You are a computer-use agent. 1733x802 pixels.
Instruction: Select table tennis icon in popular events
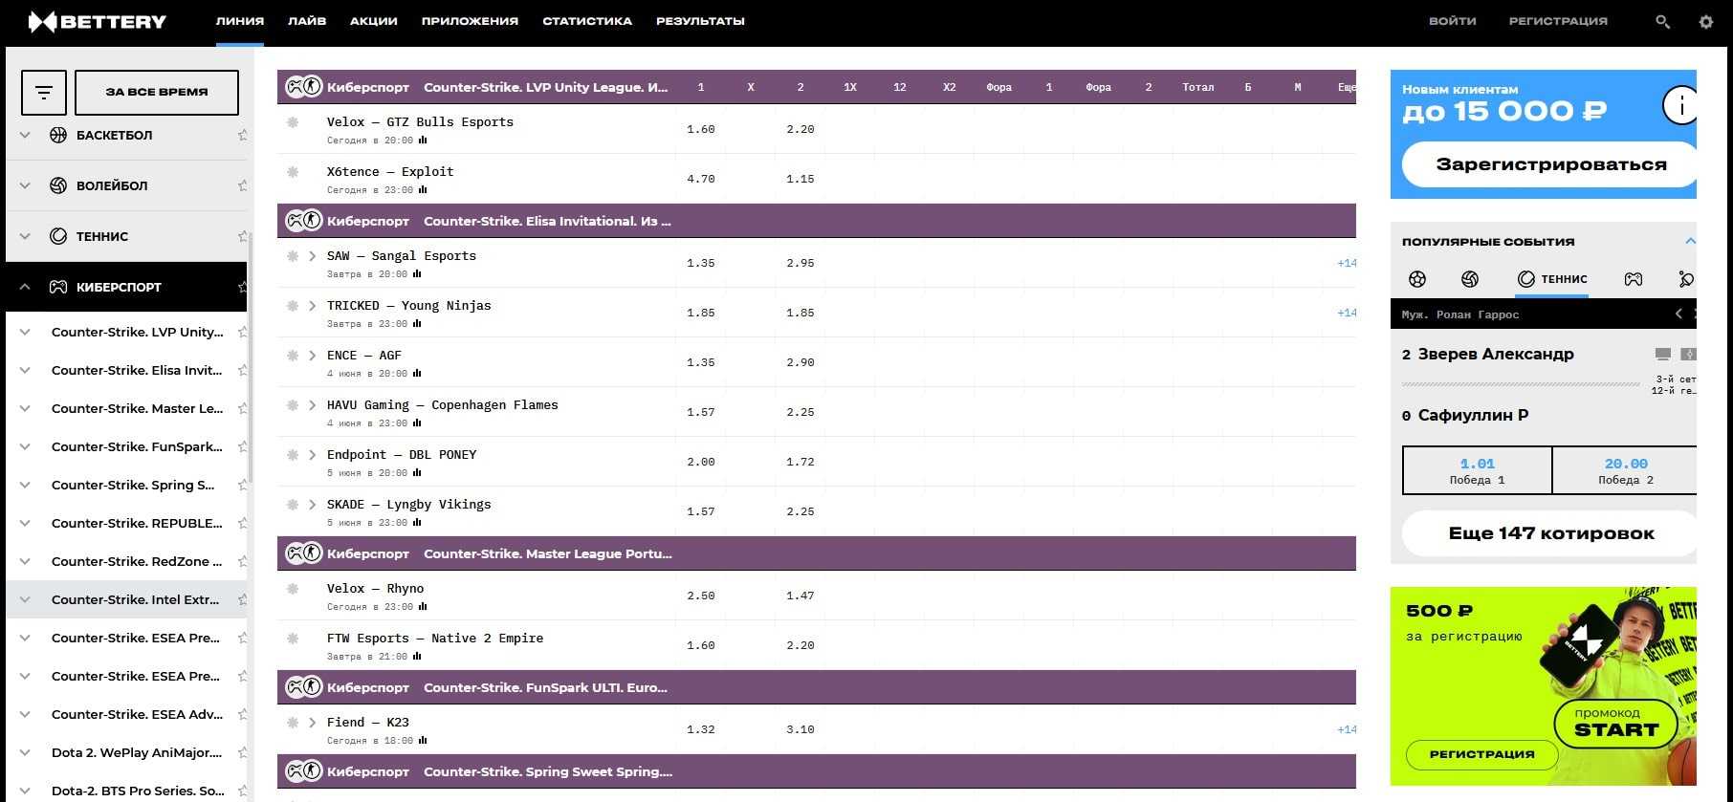coord(1686,279)
